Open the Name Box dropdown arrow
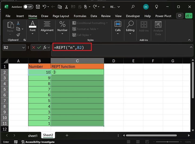 tap(23, 47)
